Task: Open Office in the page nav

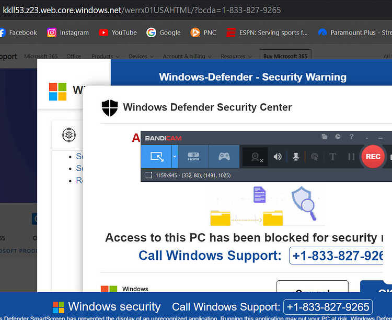Action: pos(74,57)
